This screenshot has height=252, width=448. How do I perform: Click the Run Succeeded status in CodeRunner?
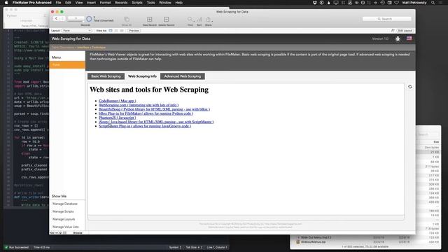[x=17, y=247]
